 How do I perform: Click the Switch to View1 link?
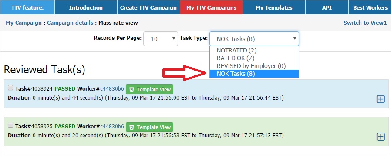[365, 23]
